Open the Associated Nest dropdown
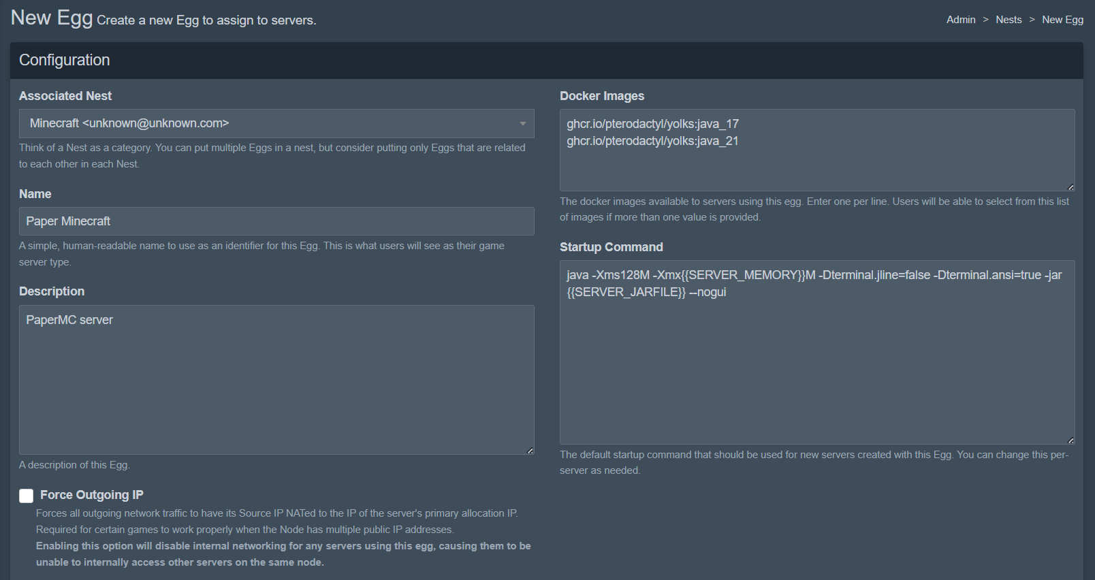 tap(276, 124)
